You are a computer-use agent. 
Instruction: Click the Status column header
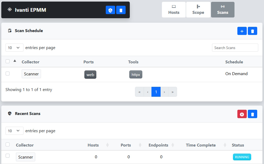238,145
